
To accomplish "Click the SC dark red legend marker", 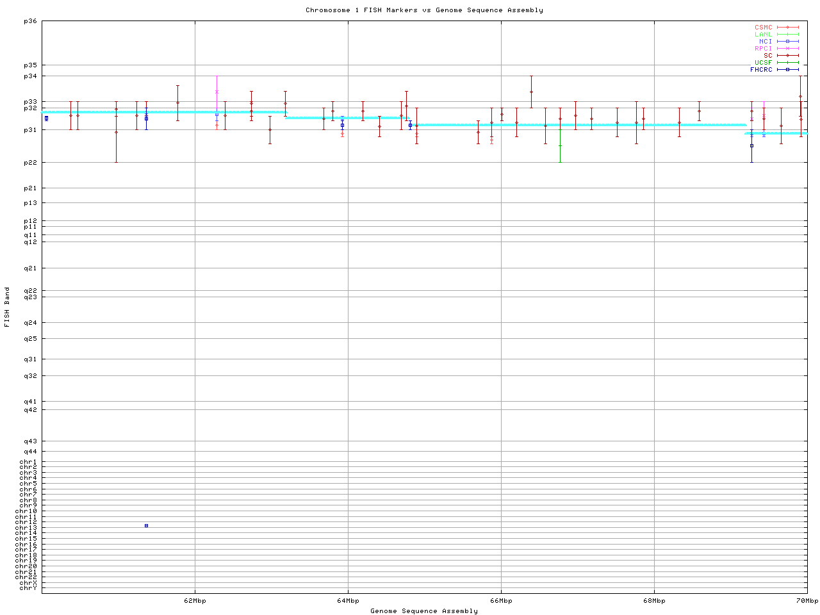I will click(787, 56).
